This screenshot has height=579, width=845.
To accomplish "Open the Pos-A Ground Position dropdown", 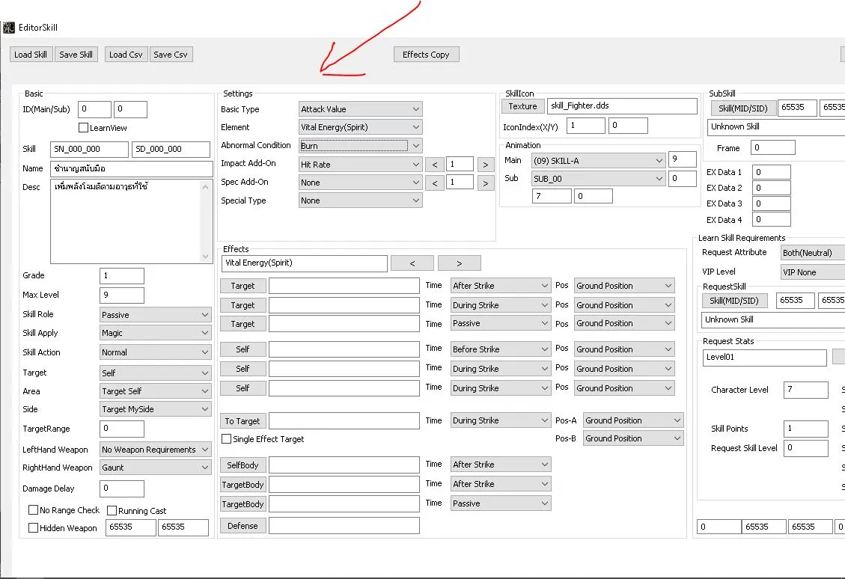I will click(633, 420).
